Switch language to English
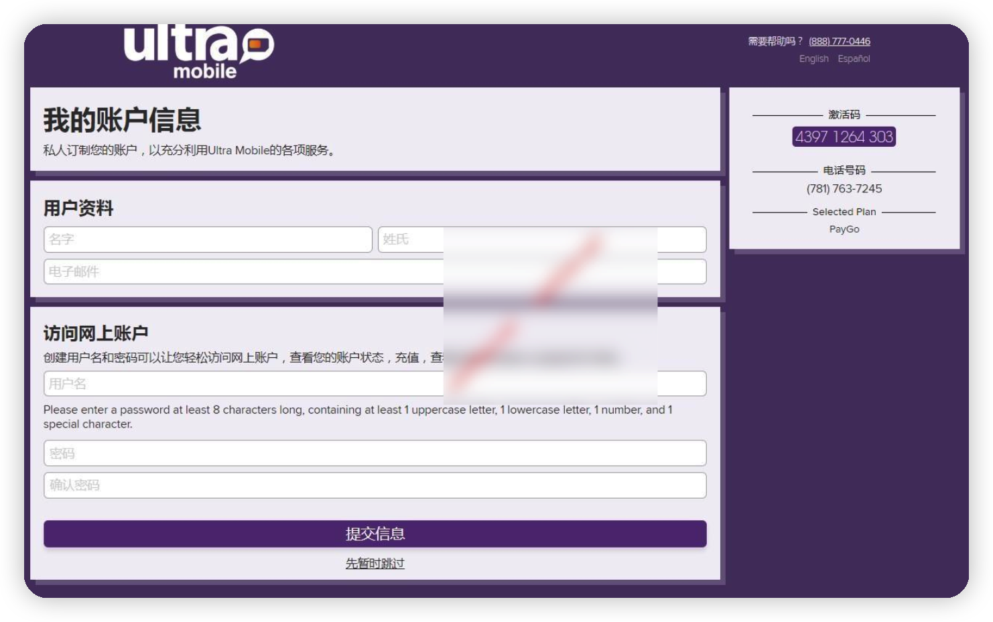 tap(813, 59)
